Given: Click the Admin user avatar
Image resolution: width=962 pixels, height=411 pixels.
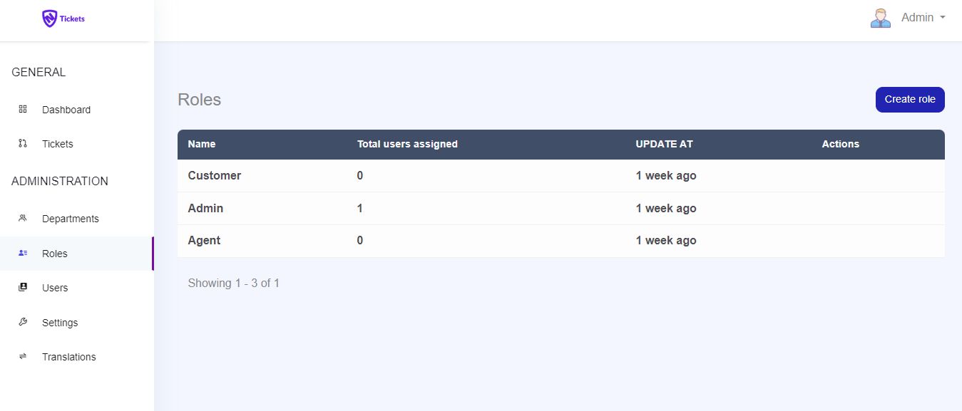Looking at the screenshot, I should click(x=881, y=18).
